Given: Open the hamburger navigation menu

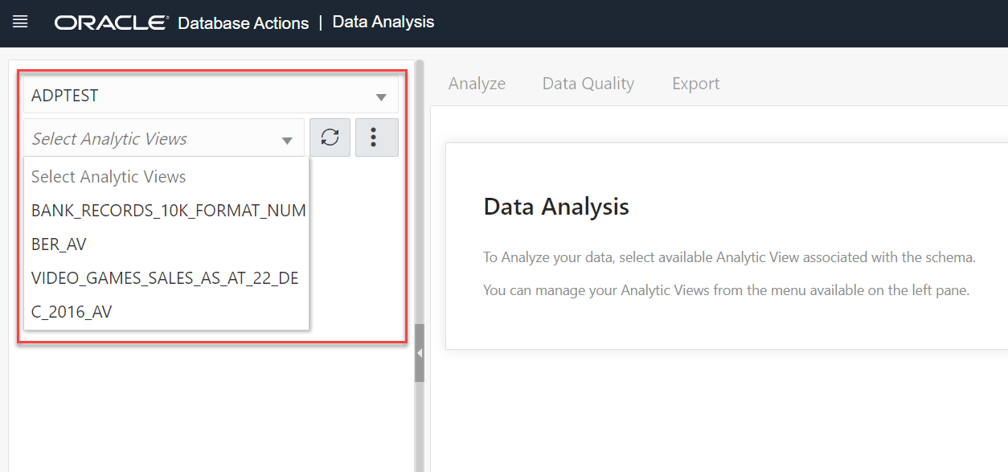Looking at the screenshot, I should [20, 22].
